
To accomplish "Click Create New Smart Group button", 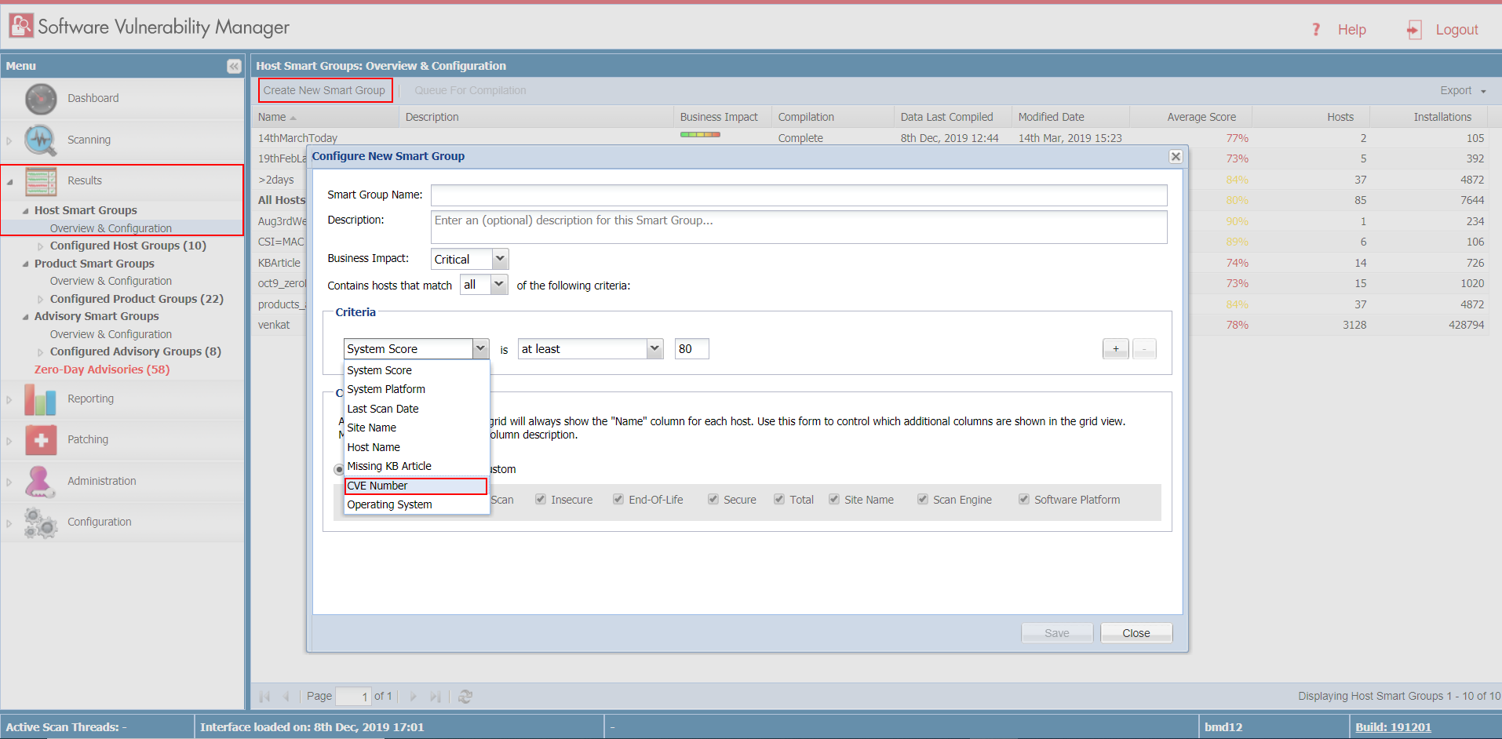I will [x=325, y=90].
